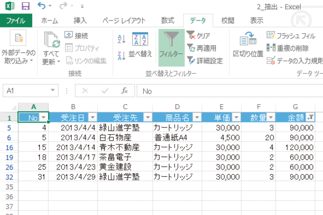
Task: Click into the Name Box showing A1
Action: pos(26,91)
